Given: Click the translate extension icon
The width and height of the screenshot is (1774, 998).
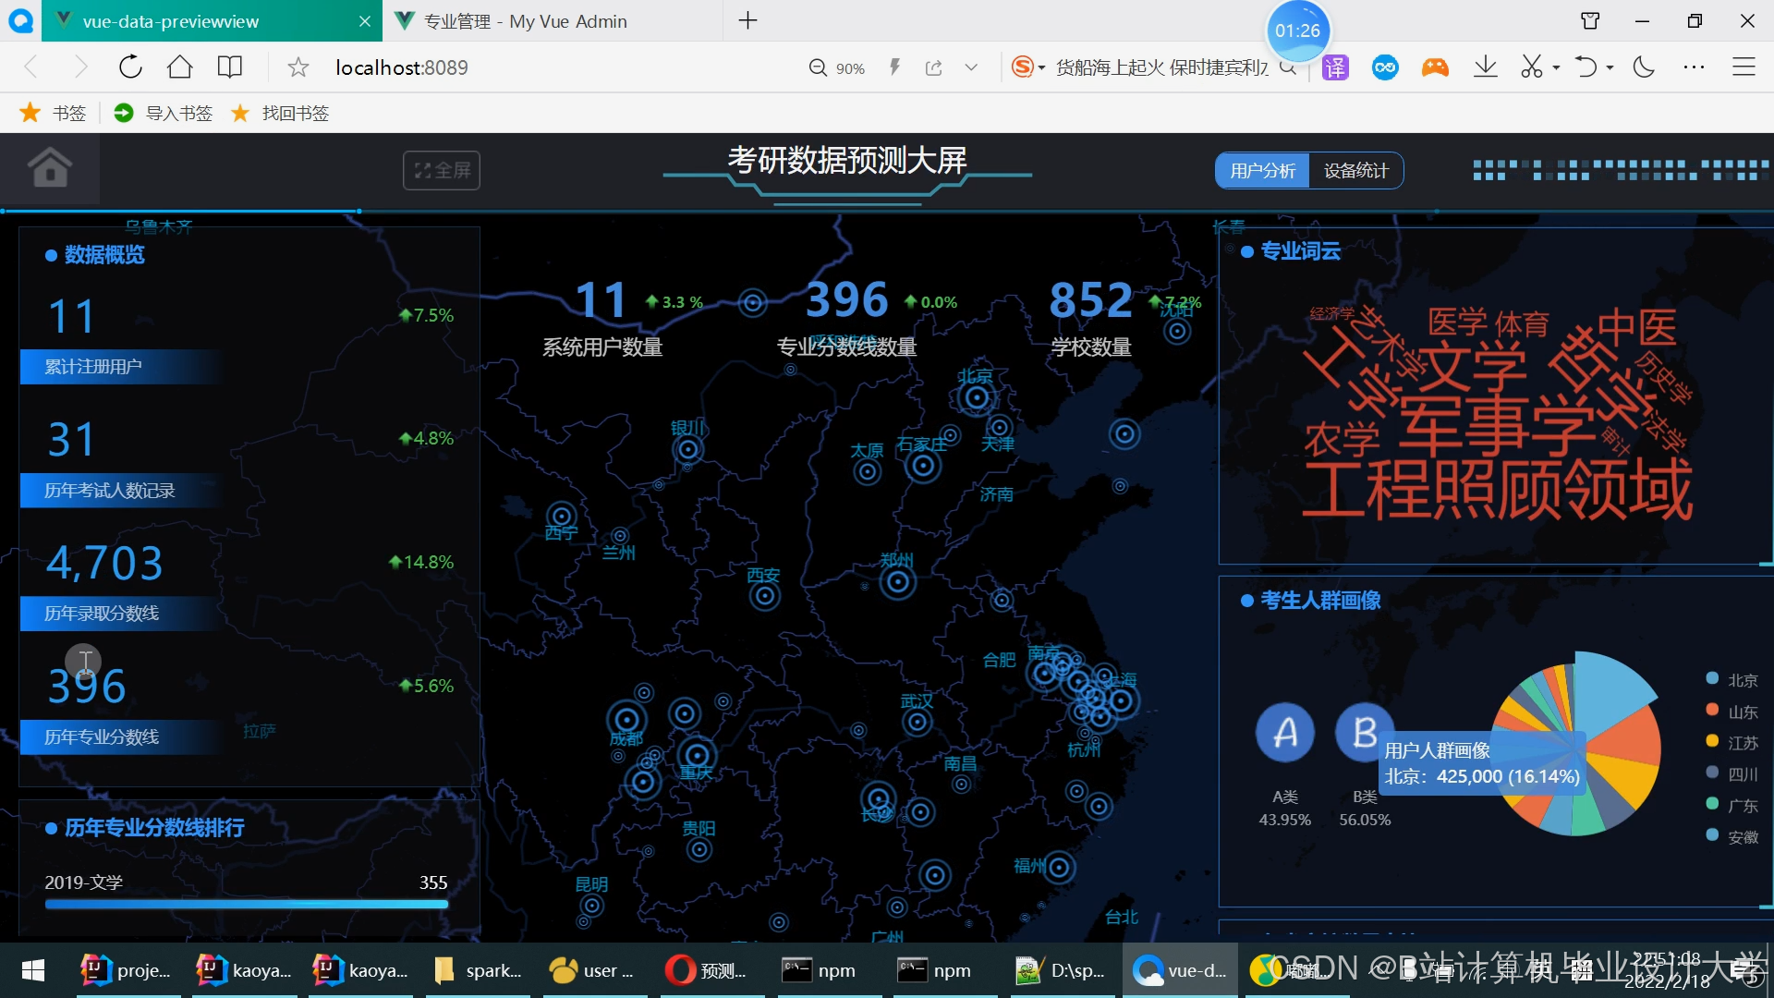Looking at the screenshot, I should tap(1335, 67).
